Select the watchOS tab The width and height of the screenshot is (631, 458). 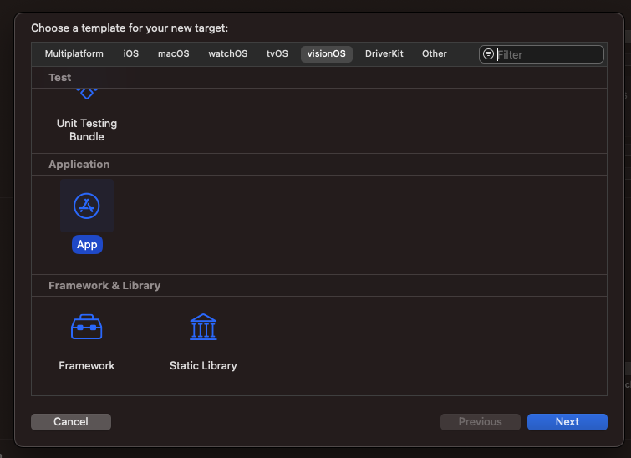point(228,53)
